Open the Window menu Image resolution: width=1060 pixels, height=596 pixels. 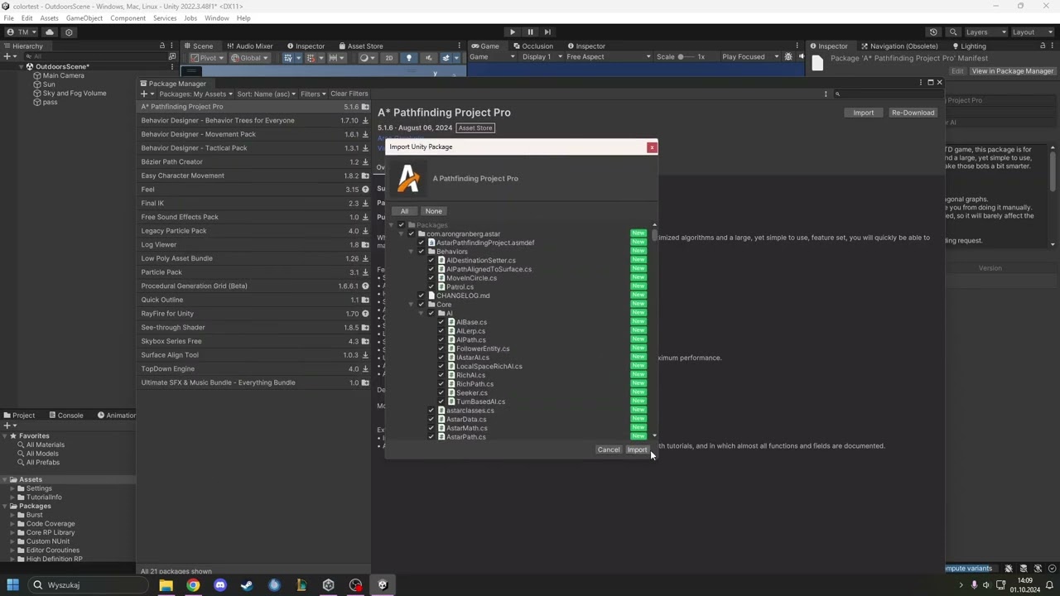click(217, 18)
